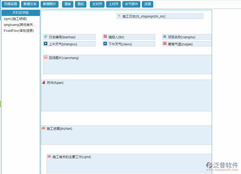
Task: Open 页面设置 page settings
Action: pos(11,4)
